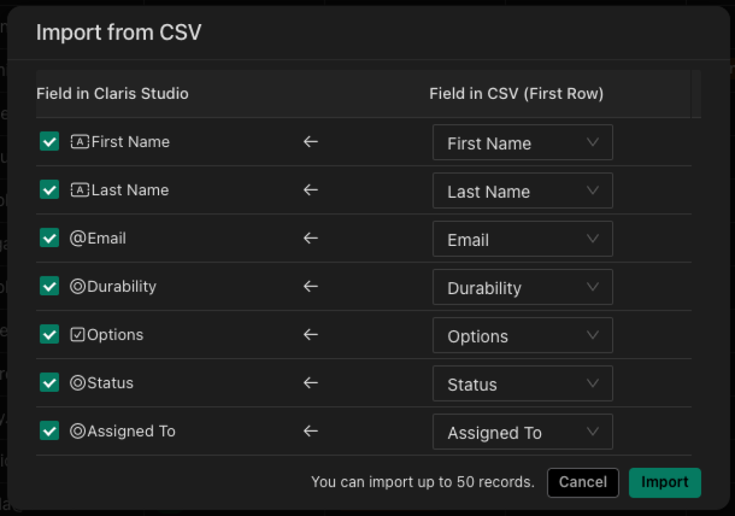Click the Assigned To field label
735x516 pixels.
coord(131,432)
